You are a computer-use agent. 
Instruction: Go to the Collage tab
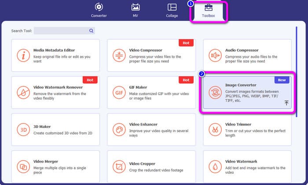pyautogui.click(x=172, y=11)
